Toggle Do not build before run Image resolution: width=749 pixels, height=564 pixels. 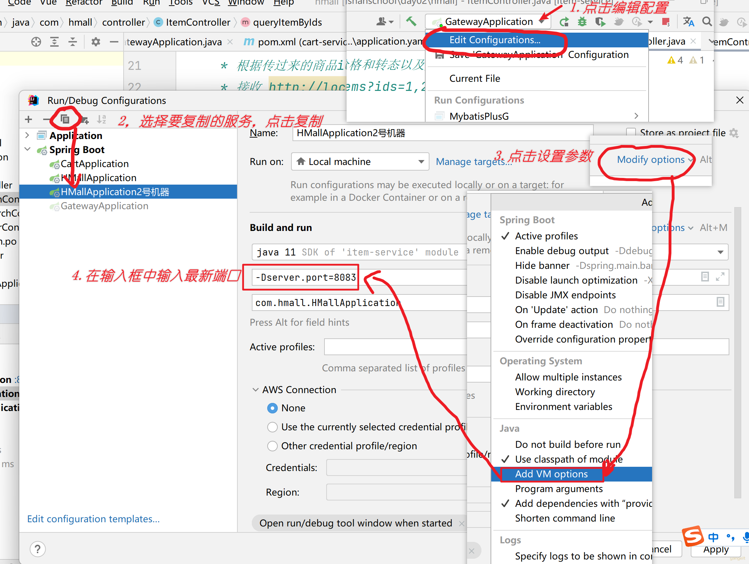click(x=572, y=444)
